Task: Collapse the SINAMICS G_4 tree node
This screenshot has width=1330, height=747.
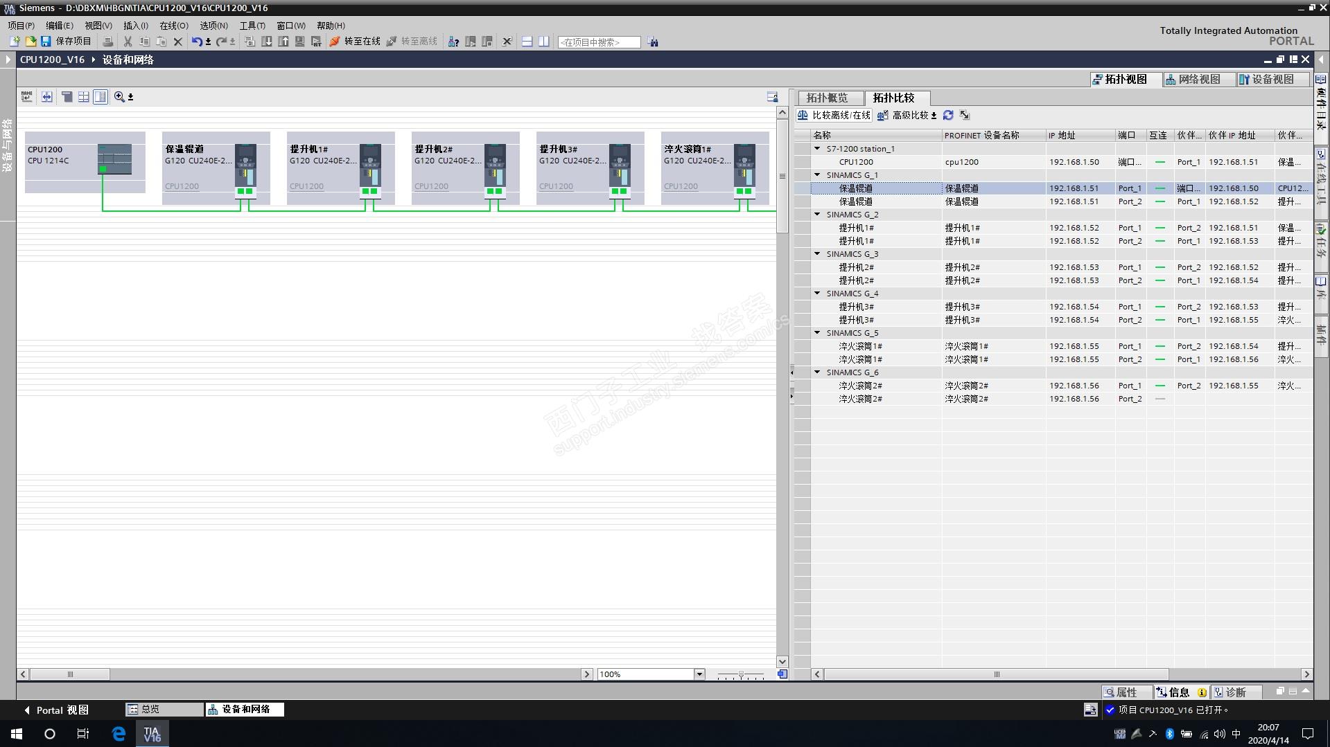Action: pos(817,294)
